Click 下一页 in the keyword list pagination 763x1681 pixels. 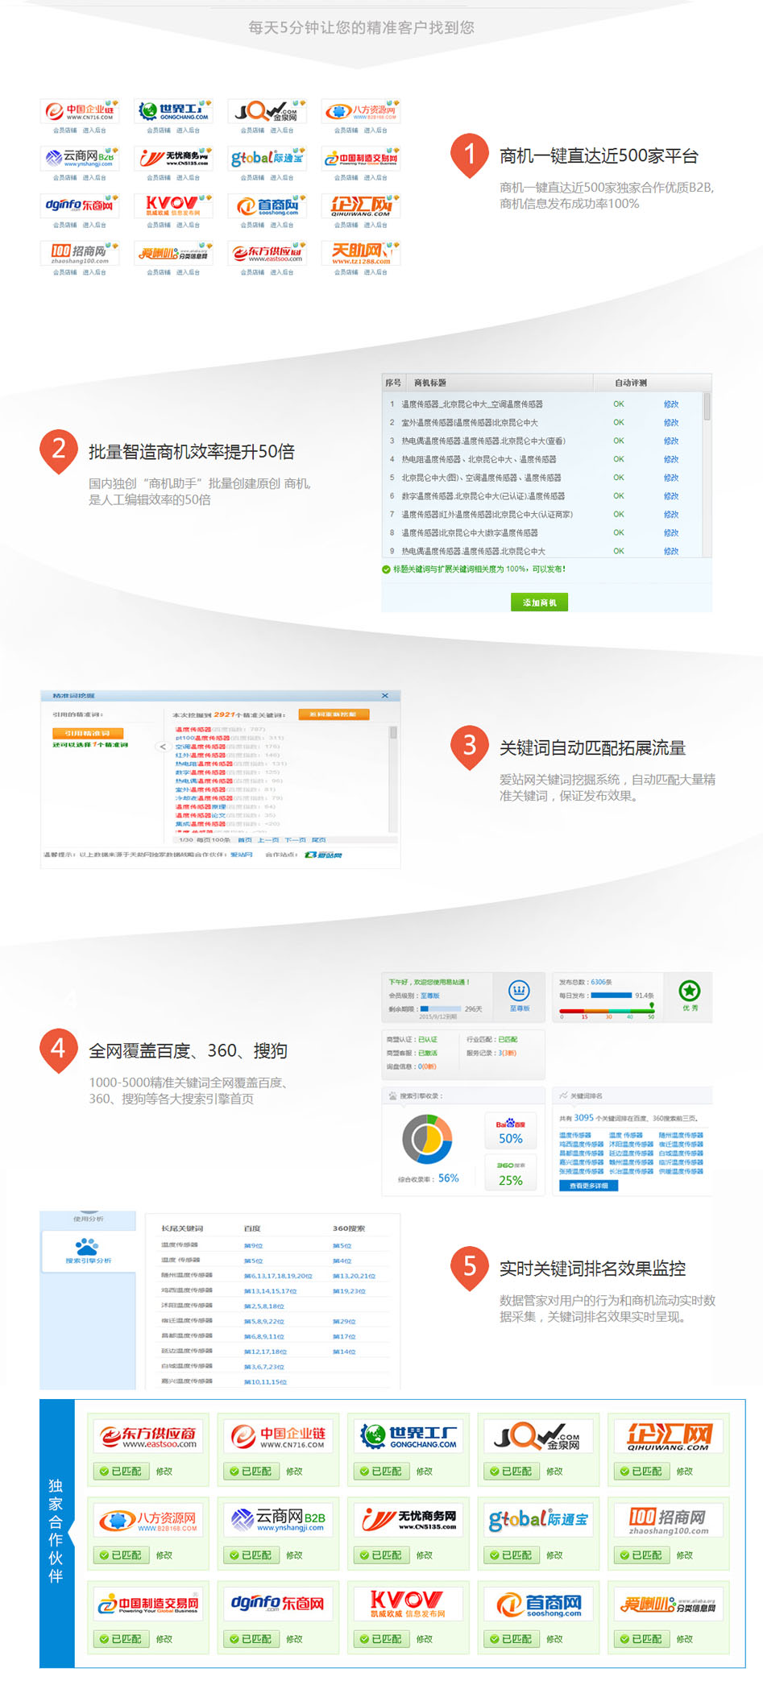[294, 839]
